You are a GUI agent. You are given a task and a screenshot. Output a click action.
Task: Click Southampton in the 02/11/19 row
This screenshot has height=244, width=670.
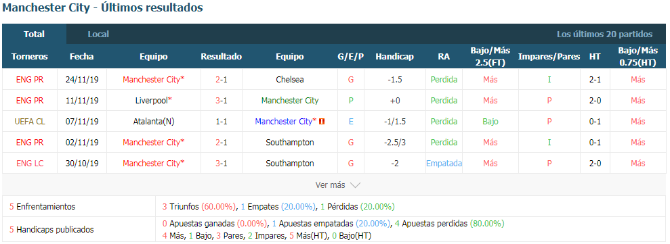[290, 143]
